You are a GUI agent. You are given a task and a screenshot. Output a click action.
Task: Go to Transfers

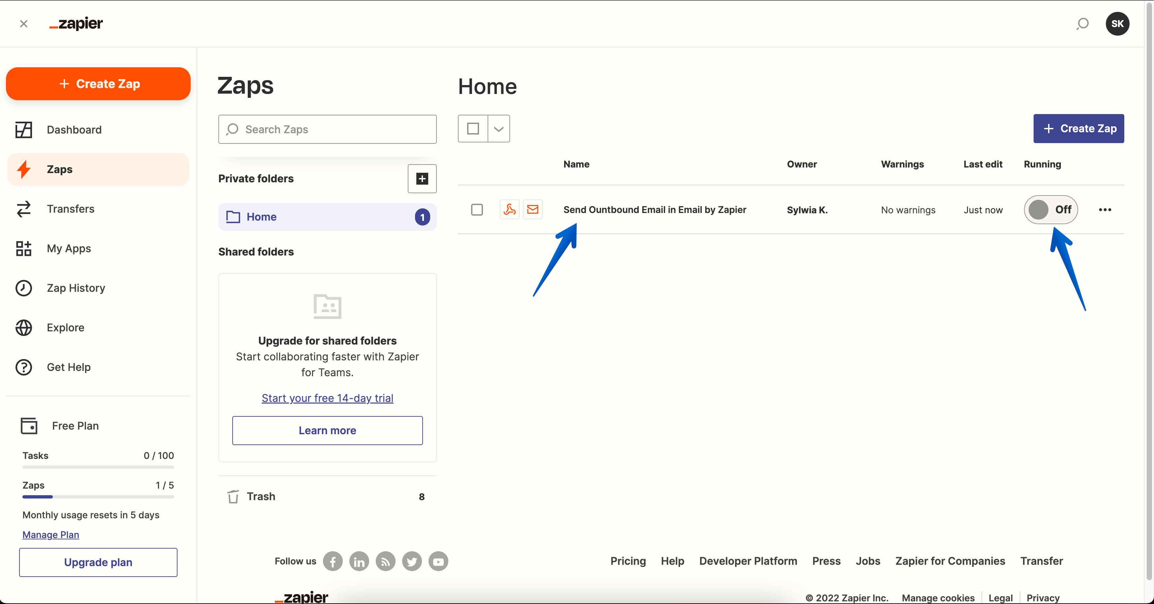point(98,209)
